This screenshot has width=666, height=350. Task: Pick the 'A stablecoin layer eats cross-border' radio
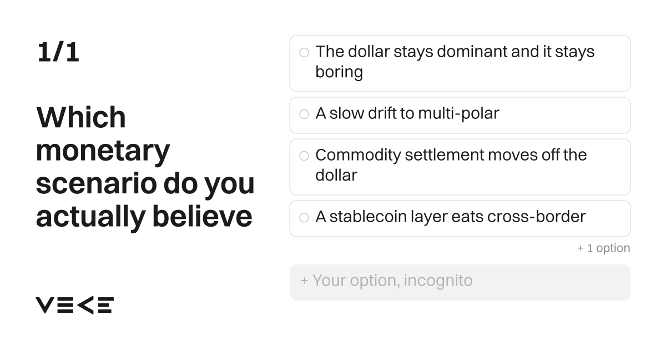(304, 217)
